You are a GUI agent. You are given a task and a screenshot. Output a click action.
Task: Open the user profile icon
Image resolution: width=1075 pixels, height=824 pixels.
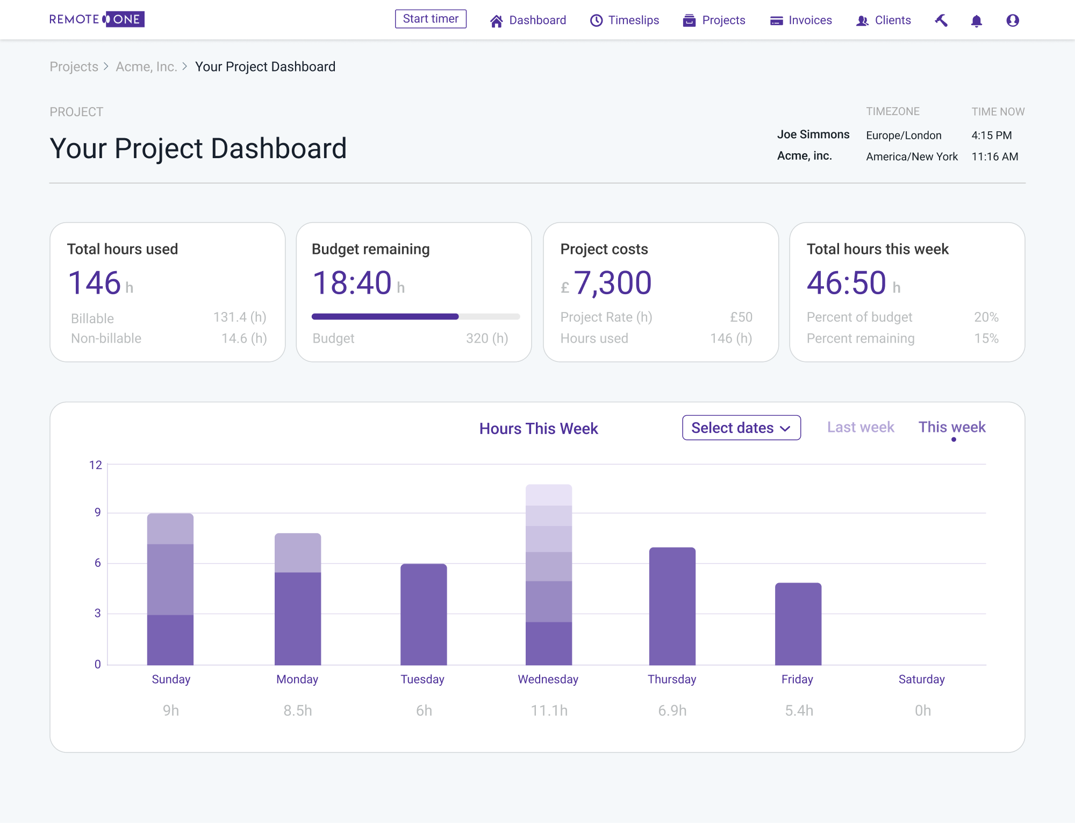(x=1013, y=20)
